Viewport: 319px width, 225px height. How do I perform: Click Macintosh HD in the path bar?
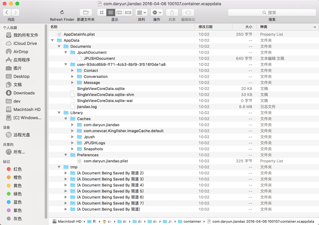[x=67, y=221]
